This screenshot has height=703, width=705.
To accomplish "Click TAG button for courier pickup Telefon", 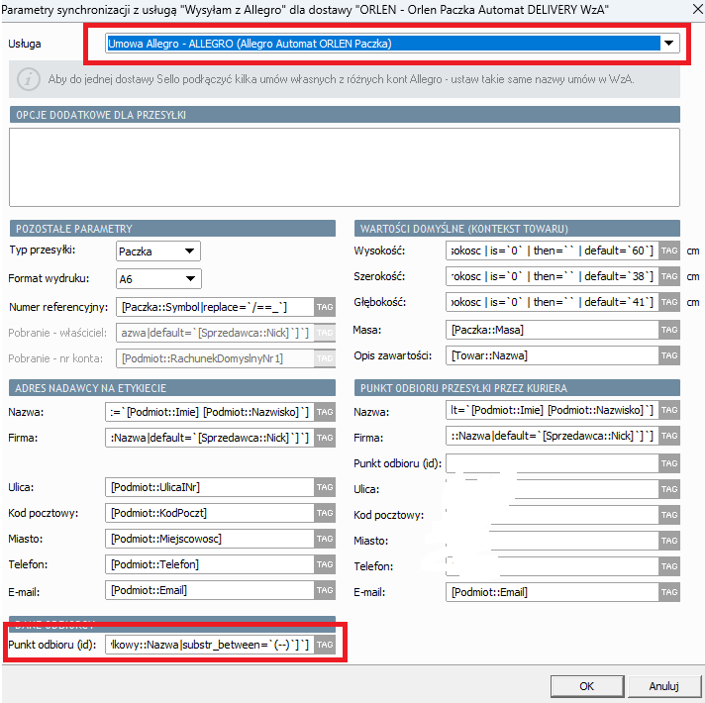I will [669, 566].
